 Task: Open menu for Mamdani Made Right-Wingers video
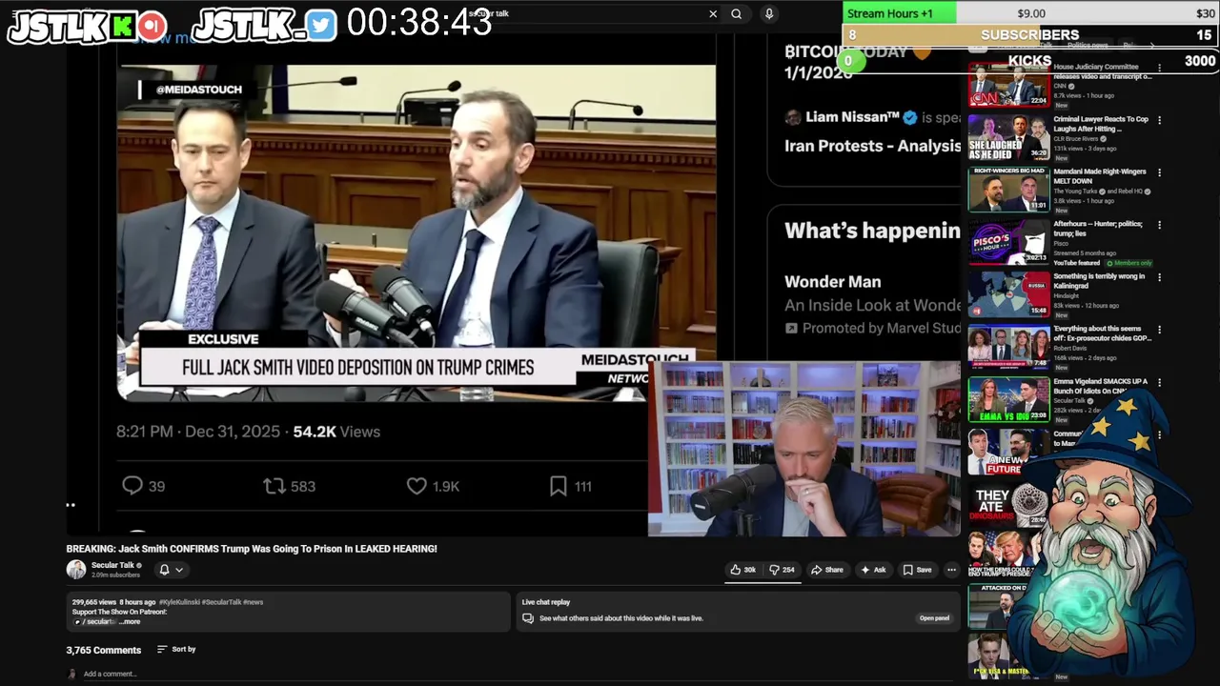pos(1159,172)
